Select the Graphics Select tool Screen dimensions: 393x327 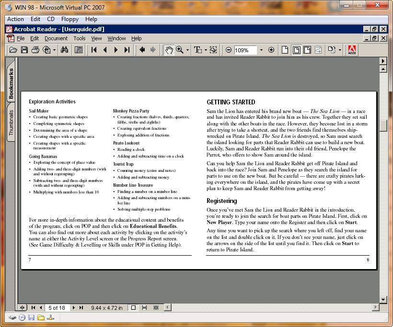[213, 50]
